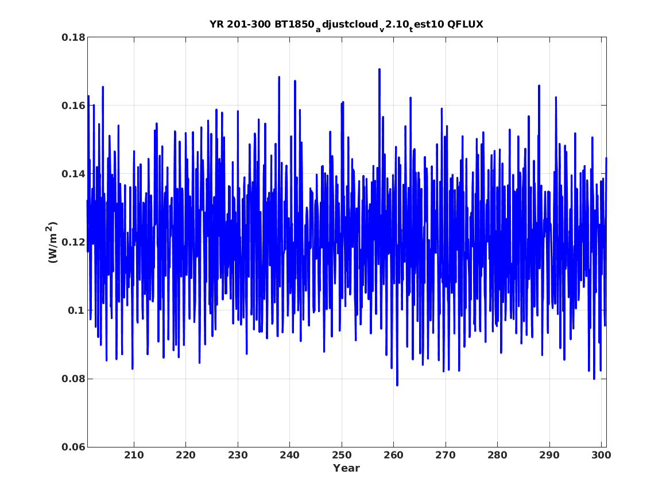Screen dimensions: 670x502
Task: Click the y-axis tick label '0.18'
Action: point(73,37)
